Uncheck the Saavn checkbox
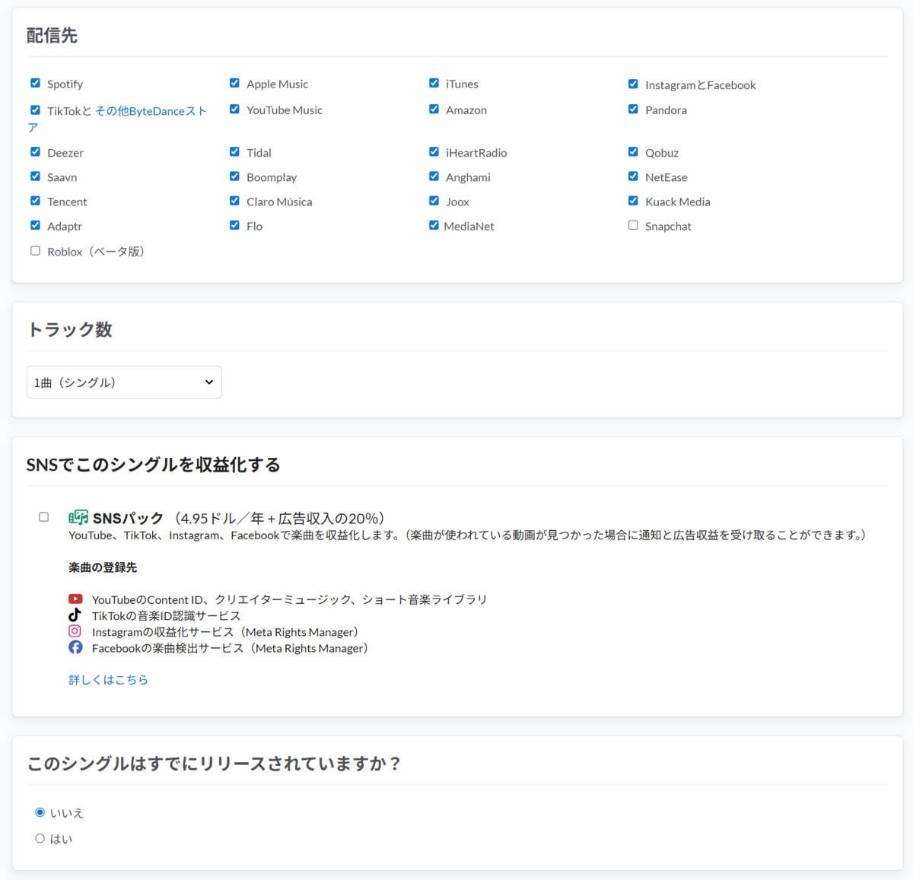913x880 pixels. [35, 176]
